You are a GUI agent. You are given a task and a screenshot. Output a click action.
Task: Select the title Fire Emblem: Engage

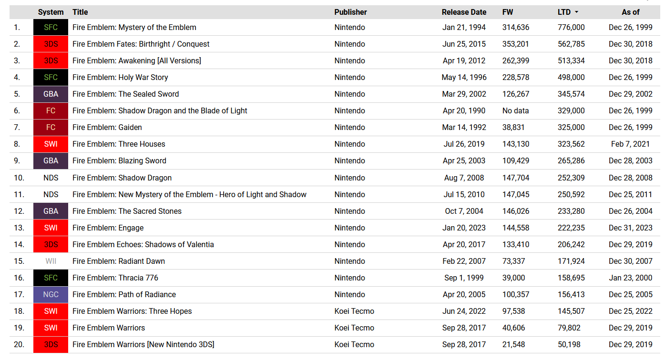[108, 228]
